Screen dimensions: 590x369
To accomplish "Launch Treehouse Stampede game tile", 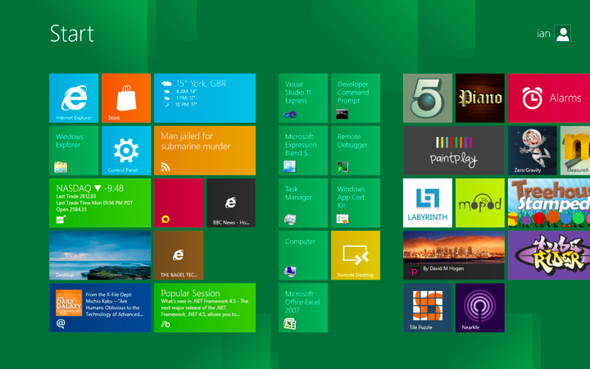I will pyautogui.click(x=549, y=203).
